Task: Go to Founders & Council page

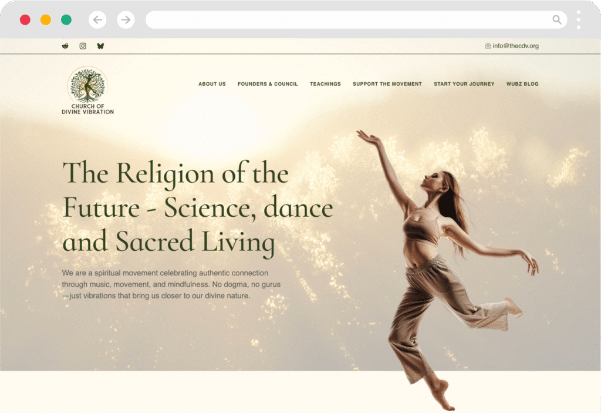Action: pos(268,84)
